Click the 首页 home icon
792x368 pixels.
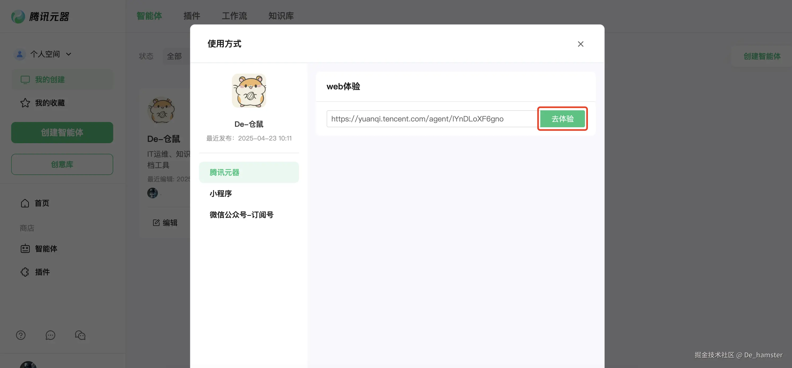[x=25, y=203]
